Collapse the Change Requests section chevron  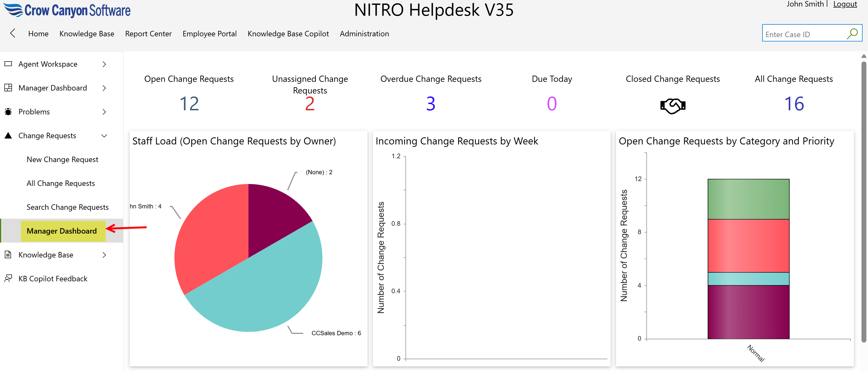coord(104,136)
